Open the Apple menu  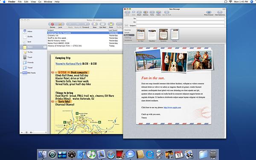tap(4, 2)
